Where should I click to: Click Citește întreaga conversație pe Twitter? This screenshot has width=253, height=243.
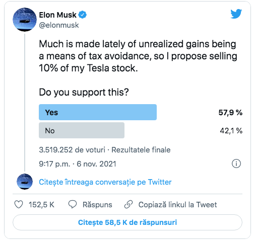(x=105, y=182)
